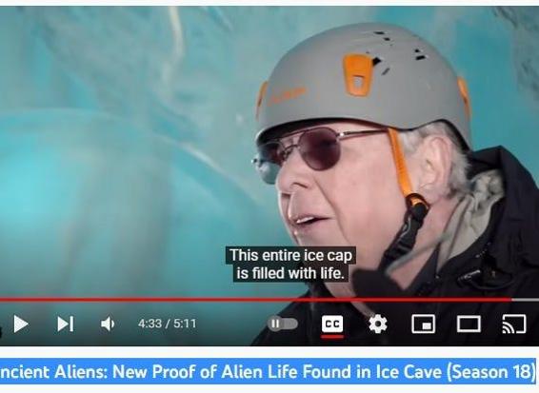Viewport: 539px width, 393px height.
Task: Mute the volume speaker icon
Action: pos(108,324)
